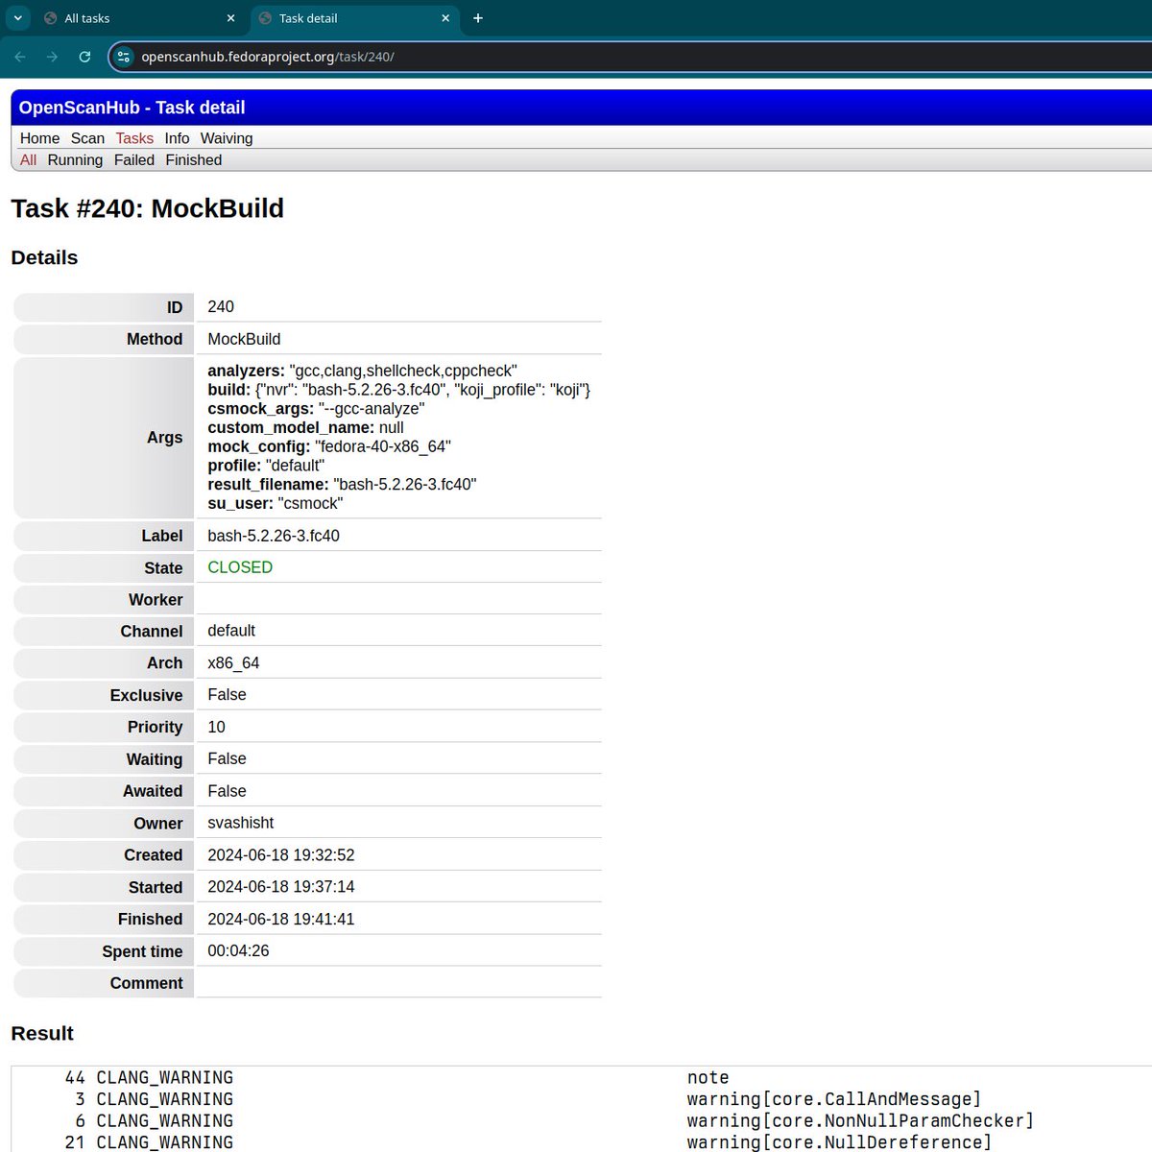Navigate forward using the browser arrow
This screenshot has width=1152, height=1152.
point(52,57)
